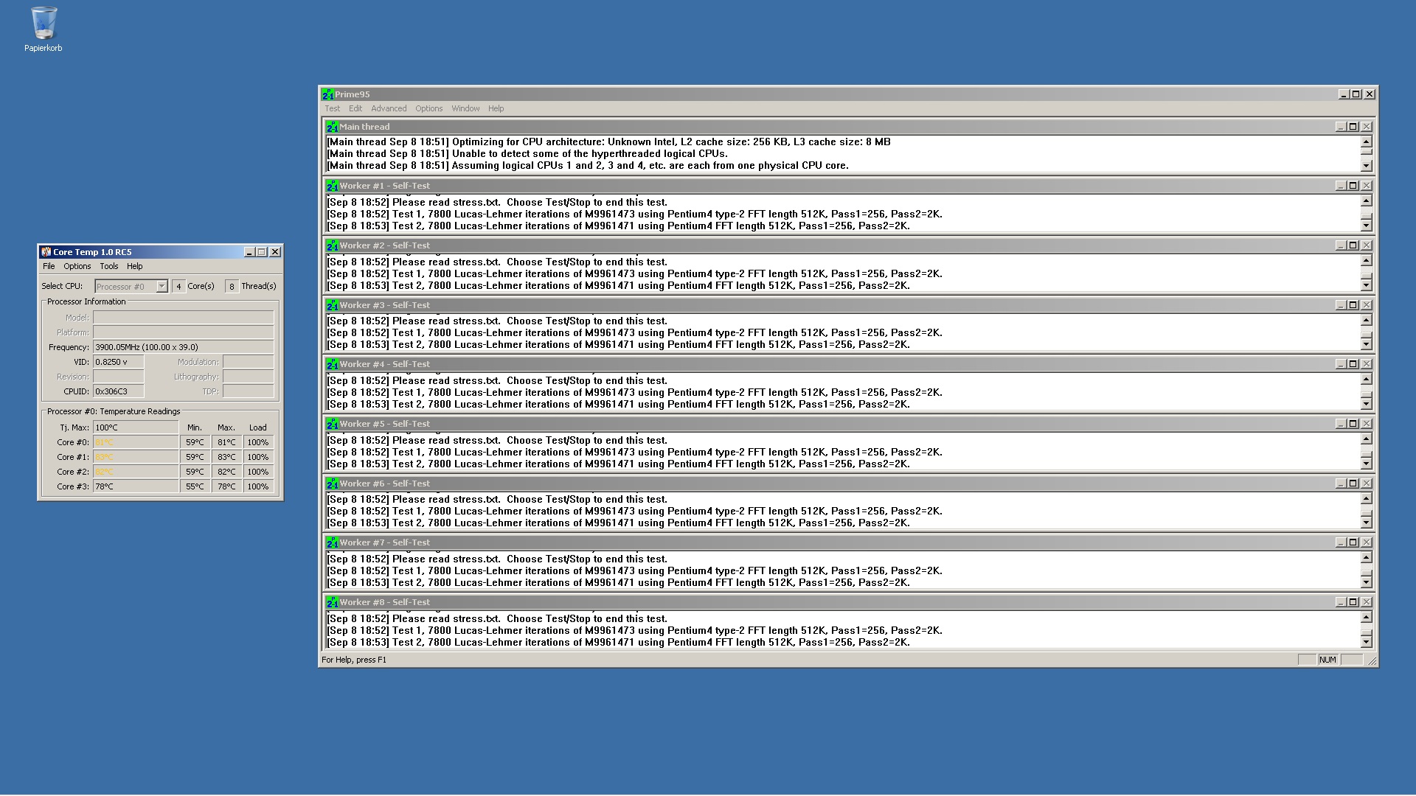Click the Main thread window icon

(332, 127)
